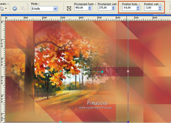The height and width of the screenshot is (123, 171).
Task: Decrease Position horiz. with down arrow
Action: (x=138, y=9)
